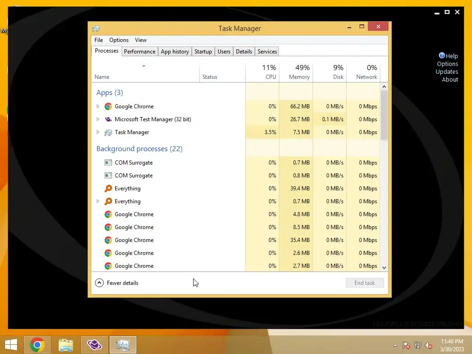
Task: Click the Help link in outer window
Action: coord(452,56)
